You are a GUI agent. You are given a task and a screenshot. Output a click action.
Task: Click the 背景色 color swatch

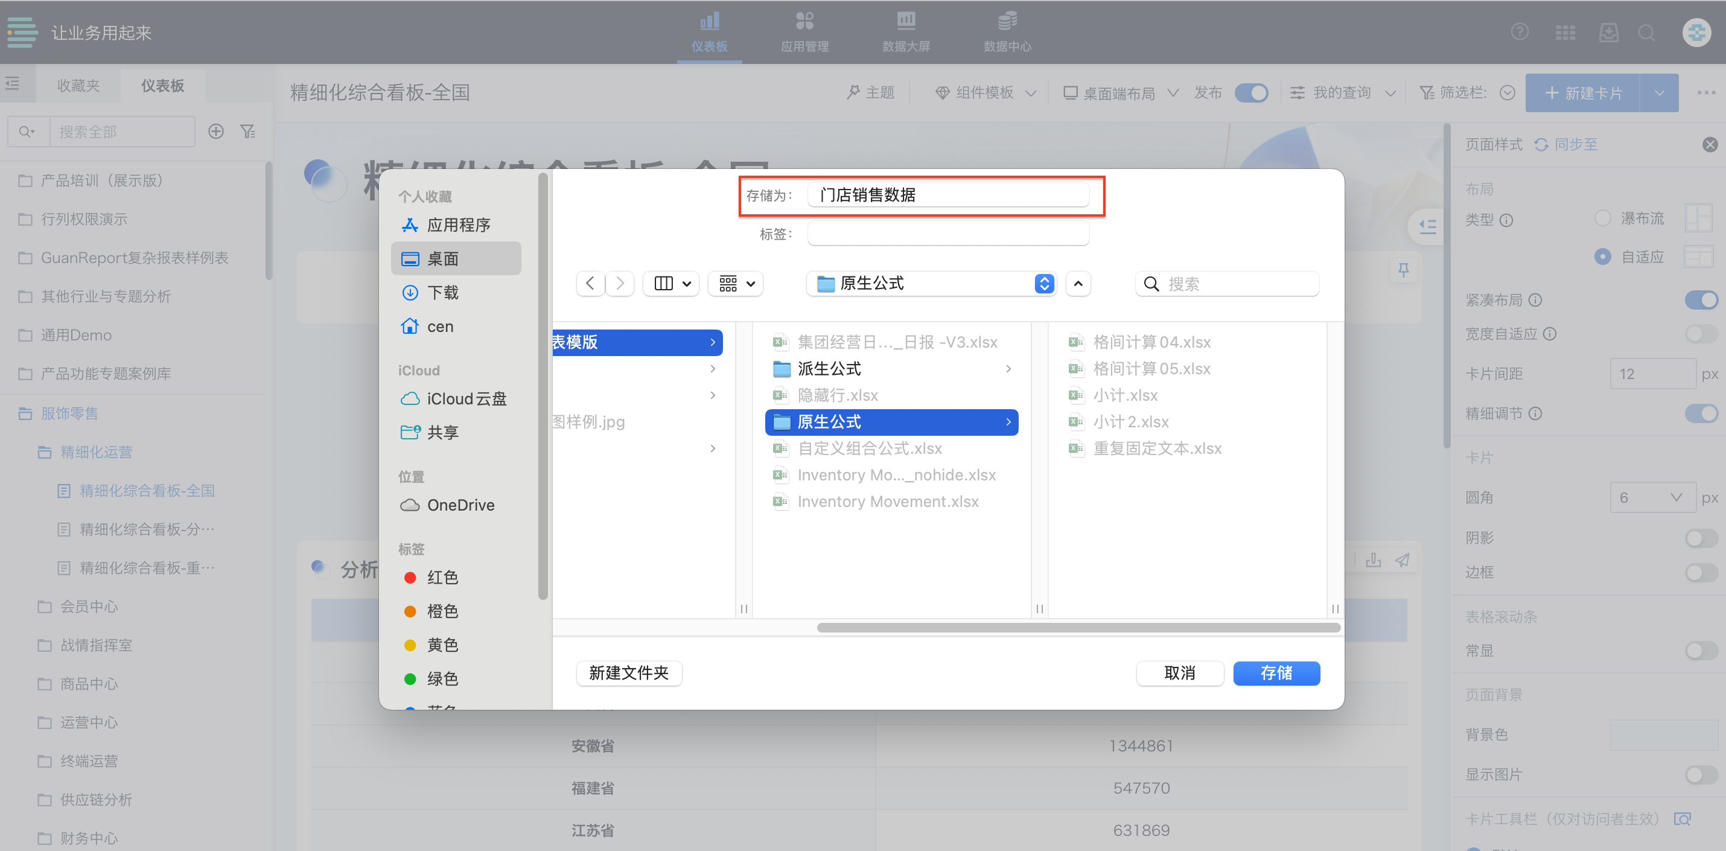coord(1664,735)
